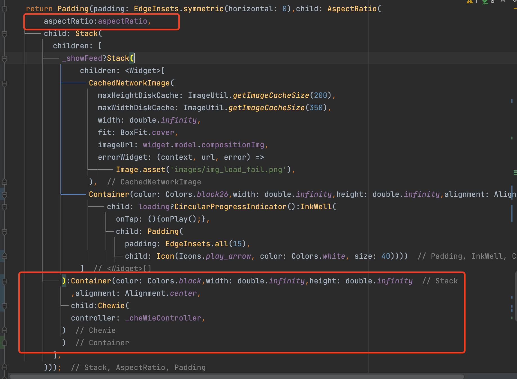Click the 'size: 40' argument
The image size is (517, 379).
pos(372,256)
